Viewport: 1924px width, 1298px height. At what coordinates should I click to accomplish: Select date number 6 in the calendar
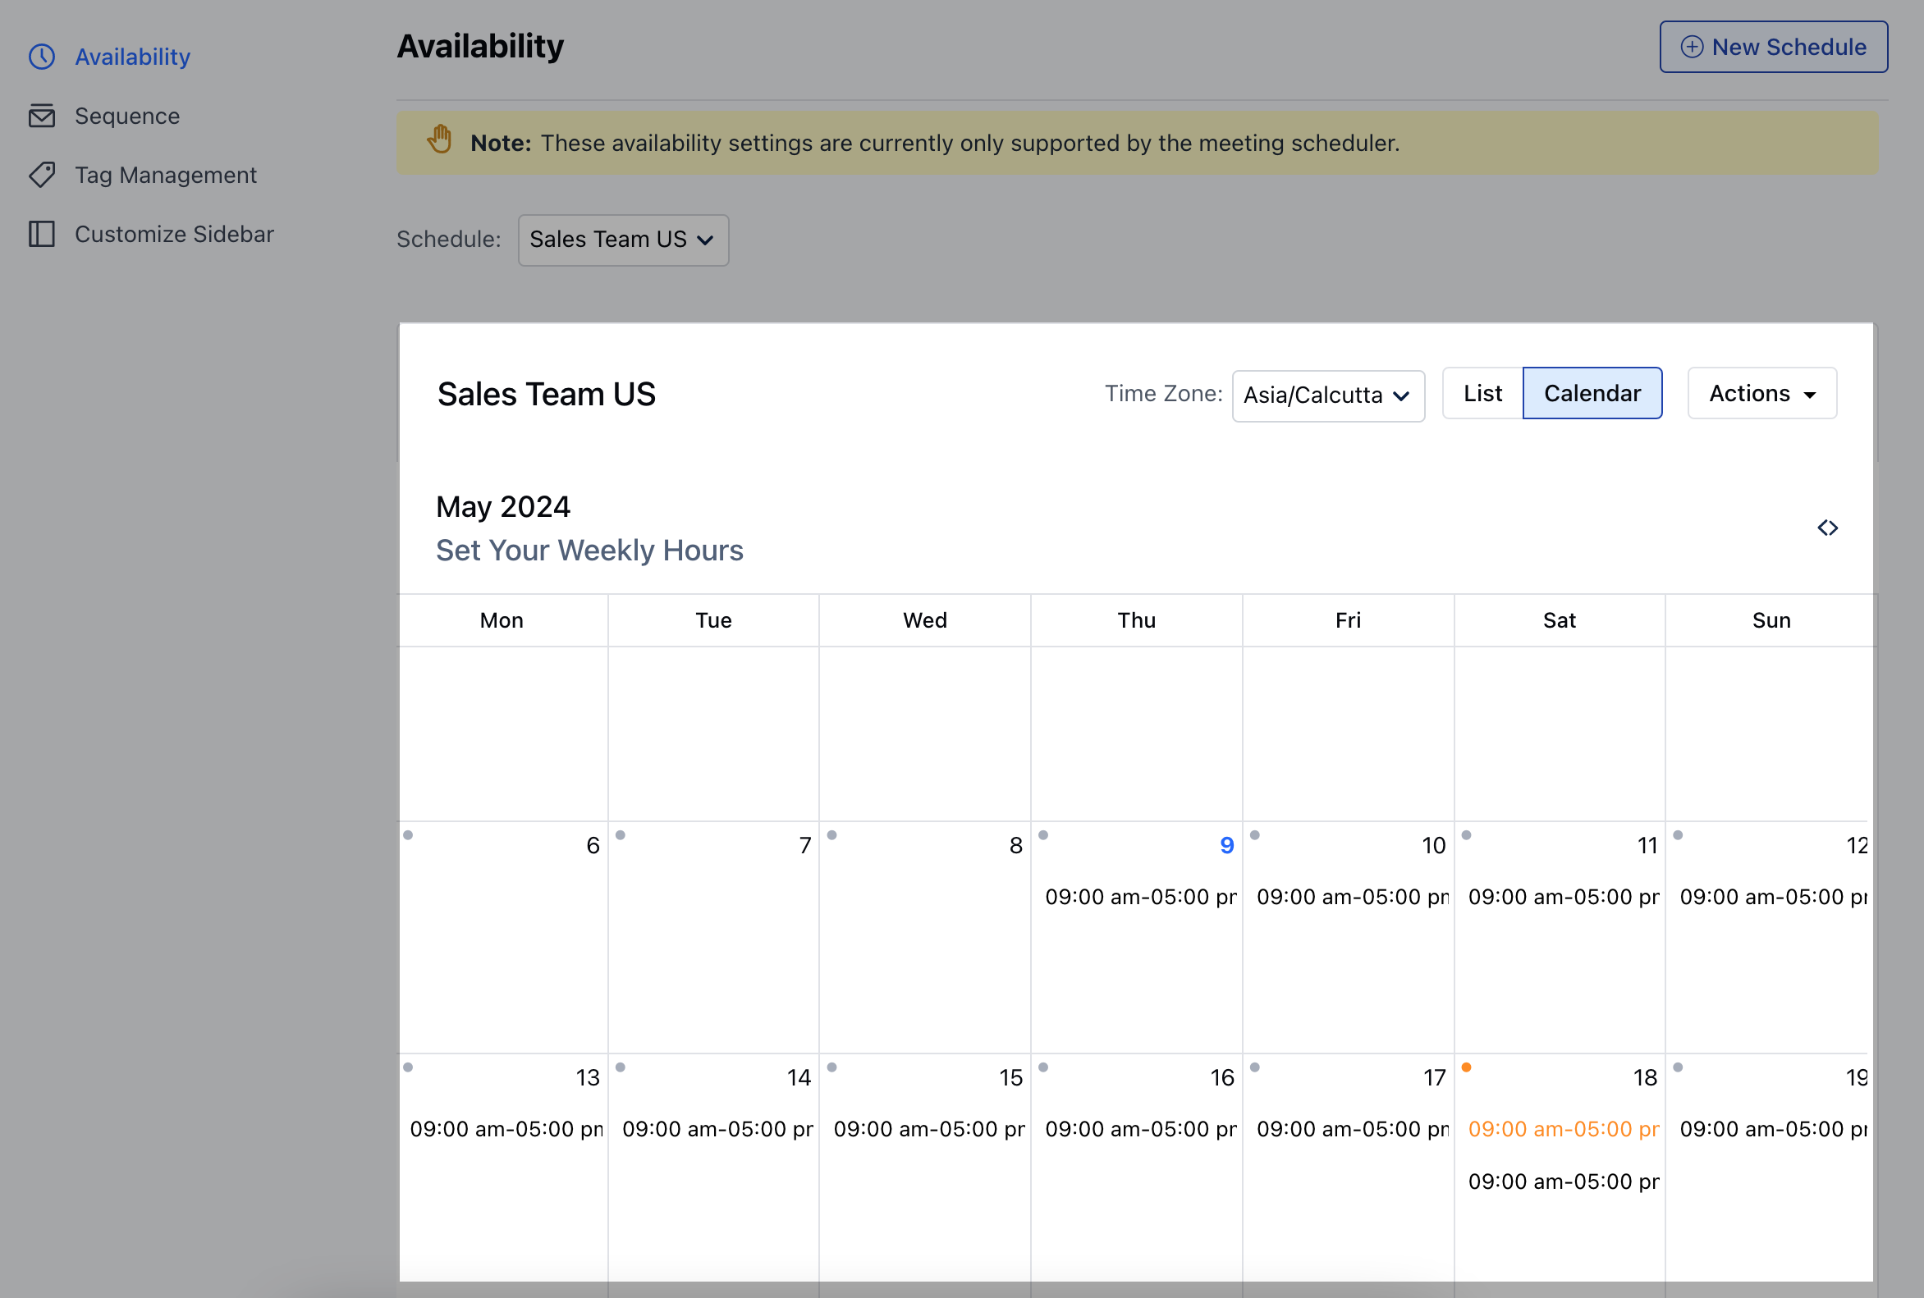click(x=593, y=845)
